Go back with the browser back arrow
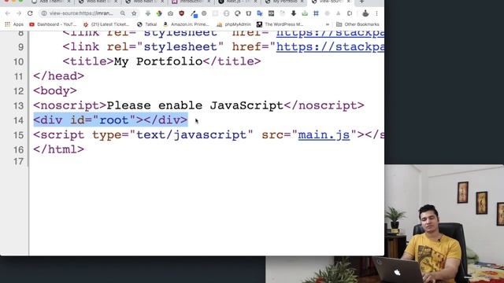 (x=8, y=13)
